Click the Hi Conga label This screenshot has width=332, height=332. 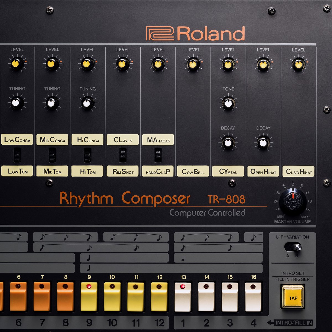click(x=87, y=140)
